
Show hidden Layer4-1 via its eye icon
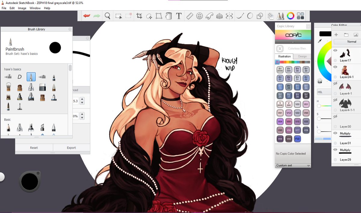pyautogui.click(x=335, y=84)
